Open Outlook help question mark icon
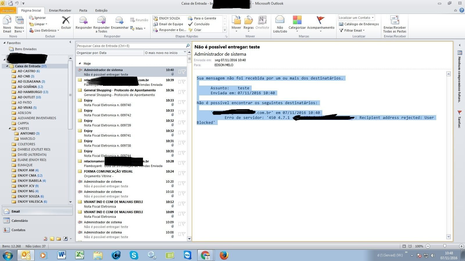Viewport: 465px width, 261px height. pos(462,10)
